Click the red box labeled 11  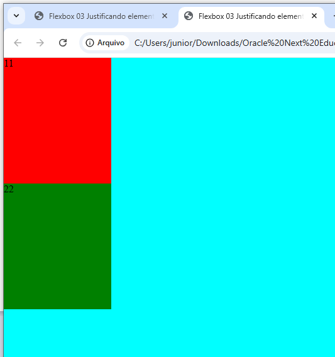[57, 121]
